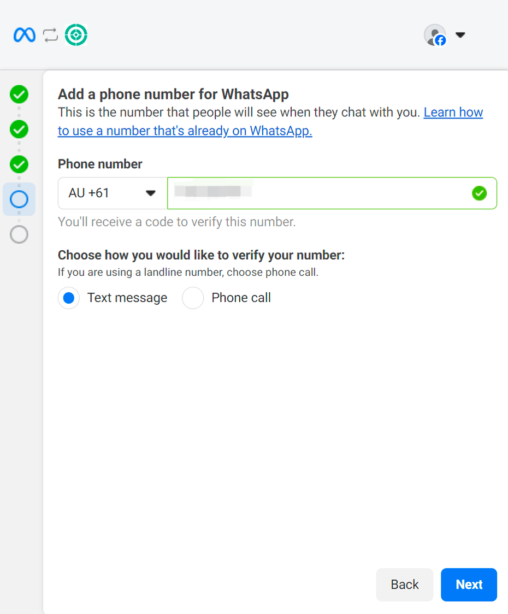Screen dimensions: 508x614
Task: Click the Back button
Action: coord(405,585)
